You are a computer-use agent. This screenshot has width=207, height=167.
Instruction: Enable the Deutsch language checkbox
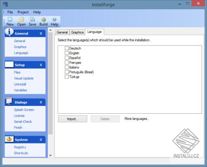67,48
